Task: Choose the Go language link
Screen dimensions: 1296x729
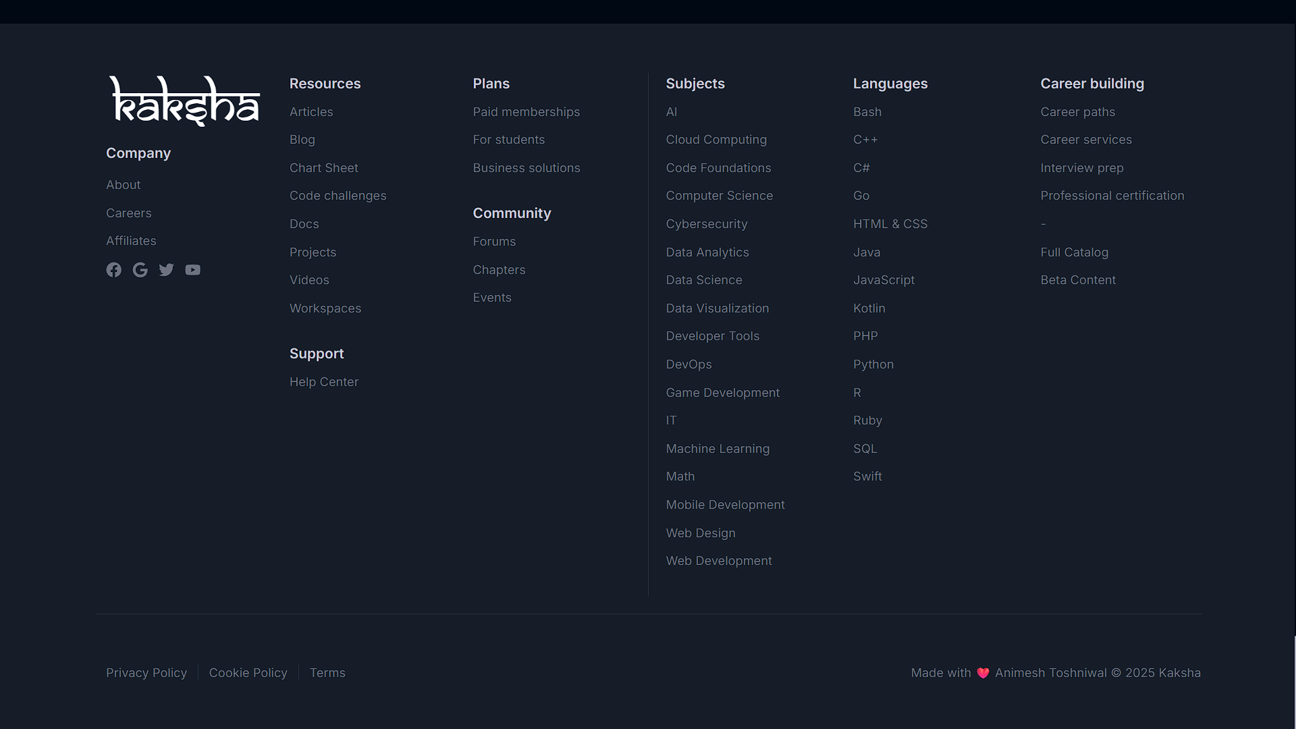Action: 861,196
